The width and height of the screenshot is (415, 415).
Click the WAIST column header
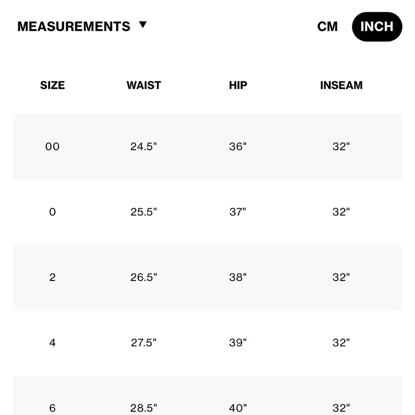[144, 85]
